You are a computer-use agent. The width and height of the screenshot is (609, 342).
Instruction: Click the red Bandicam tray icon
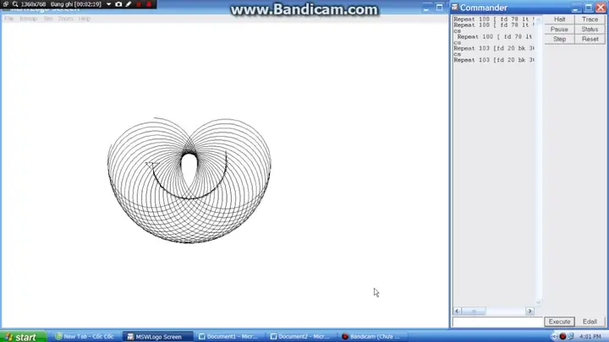tap(562, 337)
